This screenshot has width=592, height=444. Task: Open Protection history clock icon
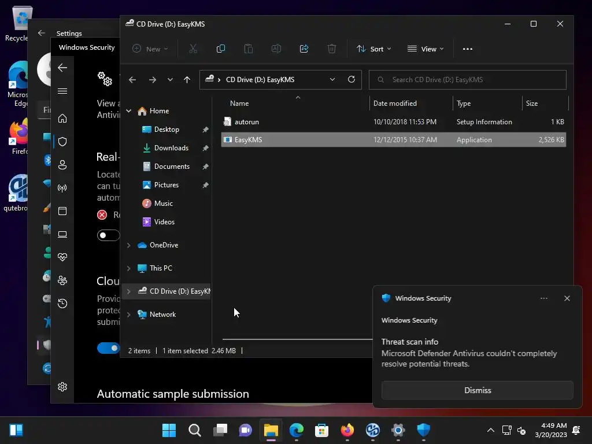click(x=62, y=303)
